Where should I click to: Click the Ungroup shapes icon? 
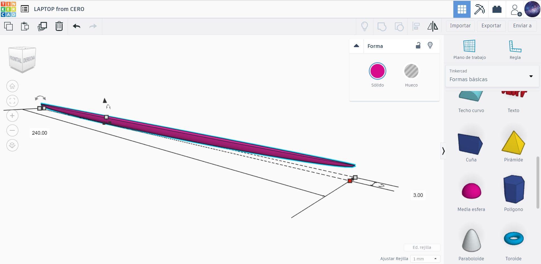[x=399, y=26]
